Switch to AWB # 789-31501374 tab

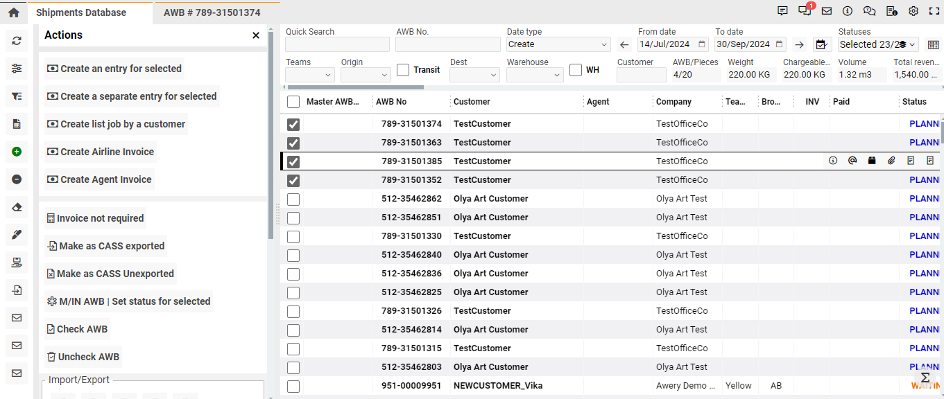coord(212,12)
